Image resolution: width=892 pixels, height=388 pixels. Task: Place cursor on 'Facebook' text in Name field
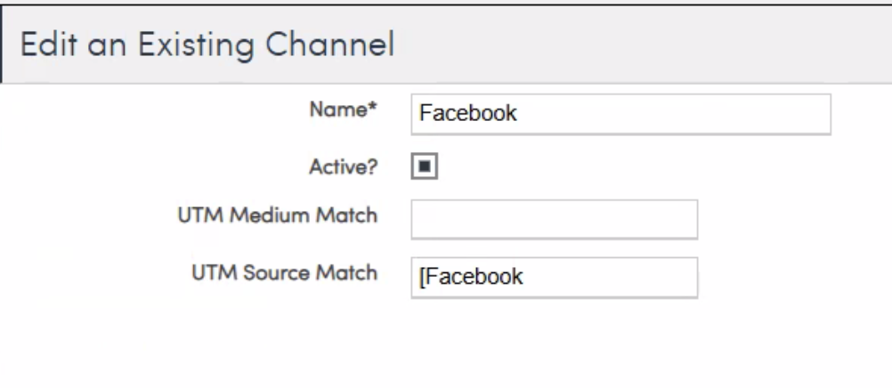468,114
